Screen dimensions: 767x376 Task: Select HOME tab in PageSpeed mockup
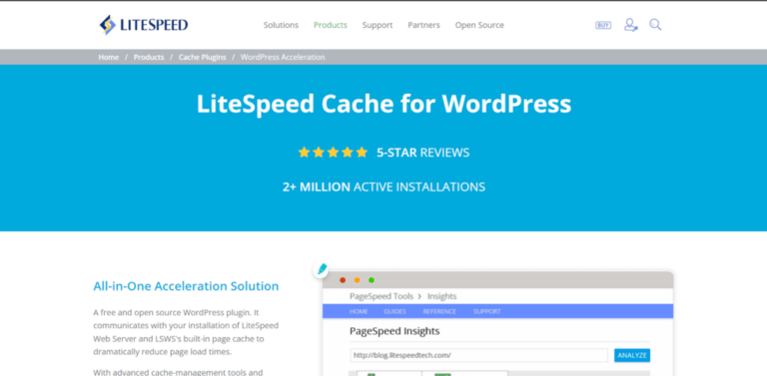[359, 311]
